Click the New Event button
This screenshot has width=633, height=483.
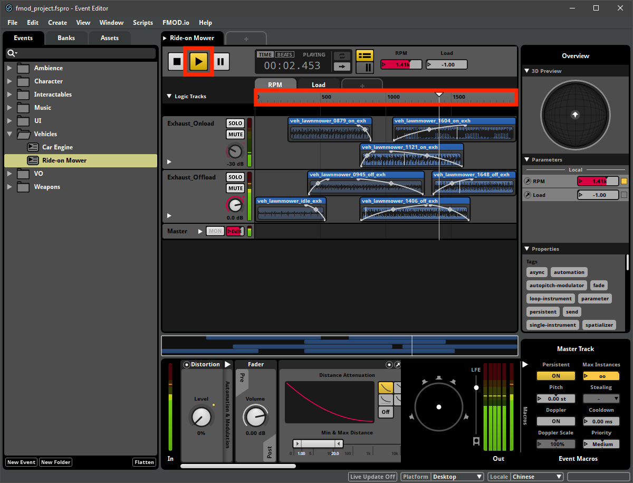(21, 462)
